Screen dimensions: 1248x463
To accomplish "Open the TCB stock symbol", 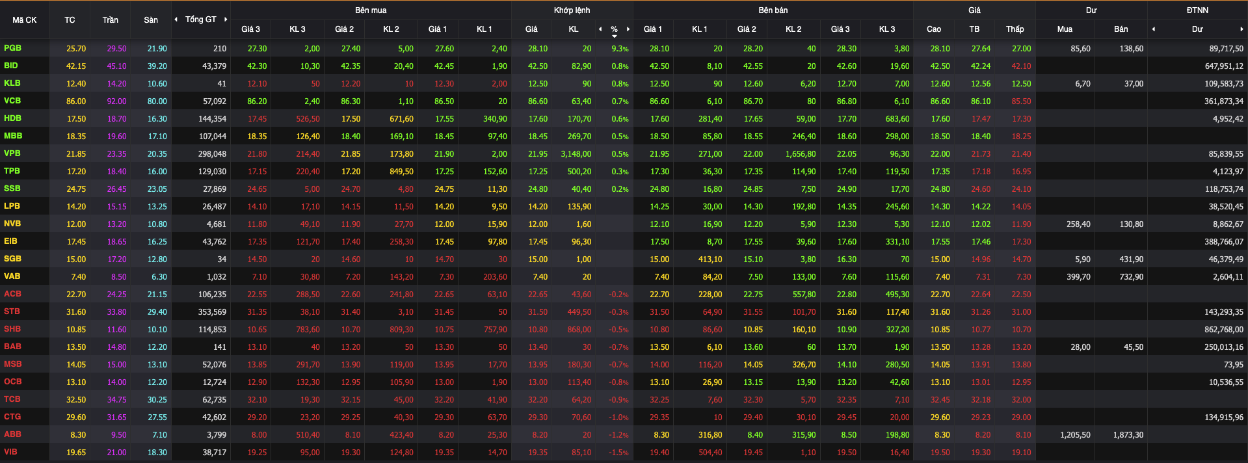I will coord(12,399).
